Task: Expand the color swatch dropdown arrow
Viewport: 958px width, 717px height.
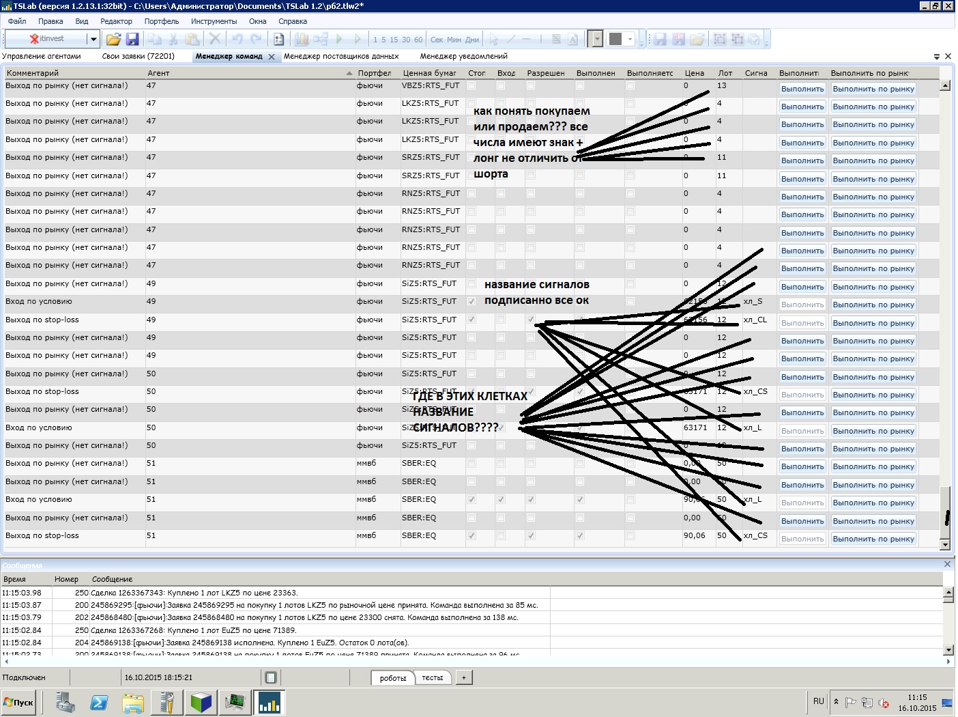Action: tap(630, 39)
